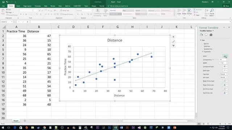Screen dimensions: 232x130
Task: Click the zoom slider in status bar
Action: (x=220, y=124)
